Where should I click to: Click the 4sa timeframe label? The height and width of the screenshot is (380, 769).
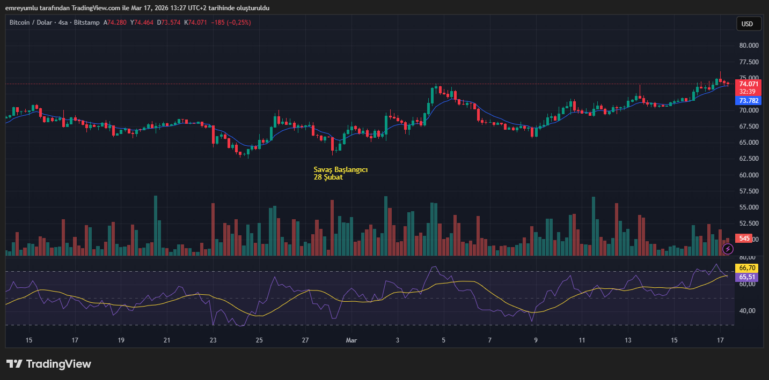[64, 23]
